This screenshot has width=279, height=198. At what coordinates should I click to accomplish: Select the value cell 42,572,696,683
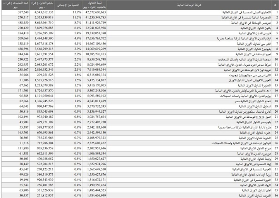tap(94, 12)
